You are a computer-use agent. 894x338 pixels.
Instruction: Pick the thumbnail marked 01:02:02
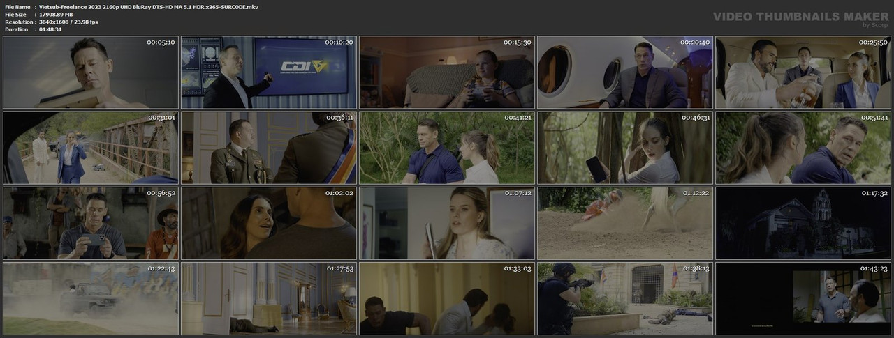click(x=269, y=223)
